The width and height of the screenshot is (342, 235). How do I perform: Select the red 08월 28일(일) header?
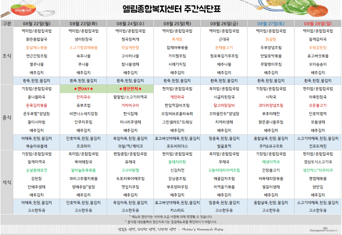[x=318, y=24]
